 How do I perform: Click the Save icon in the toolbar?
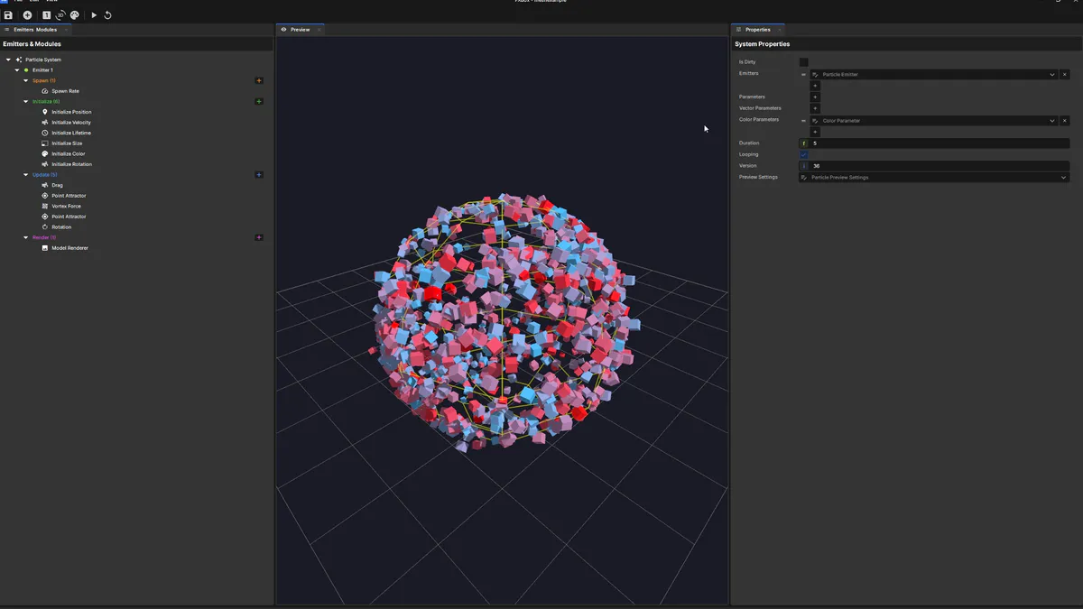[x=8, y=15]
